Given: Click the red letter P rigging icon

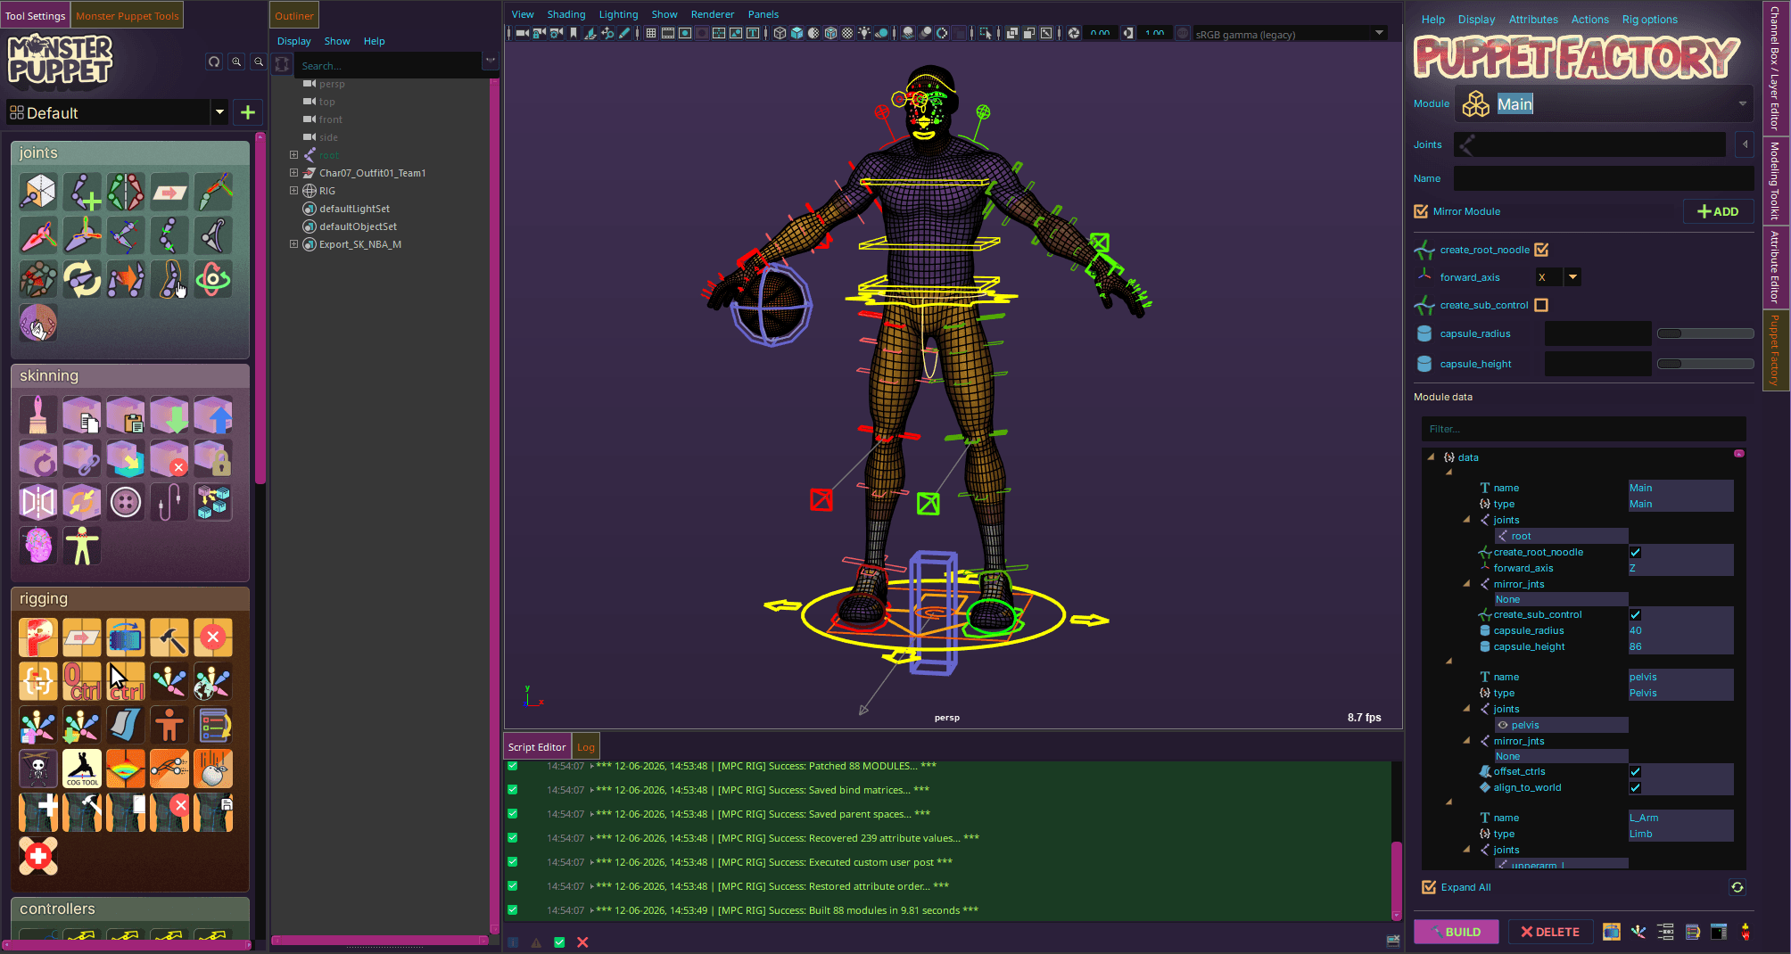Looking at the screenshot, I should pos(38,637).
